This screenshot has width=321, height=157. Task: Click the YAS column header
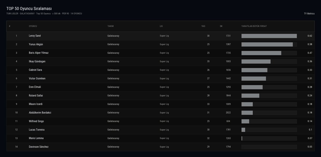point(203,26)
